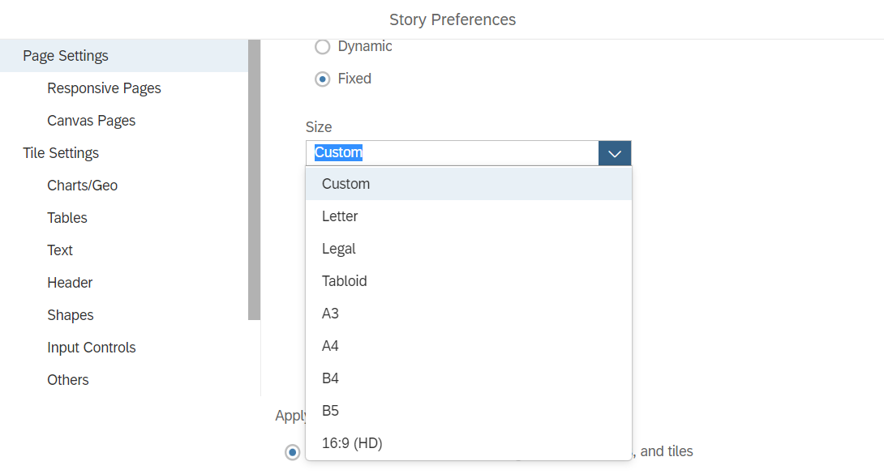
Task: Select the Dynamic radio button
Action: click(323, 47)
